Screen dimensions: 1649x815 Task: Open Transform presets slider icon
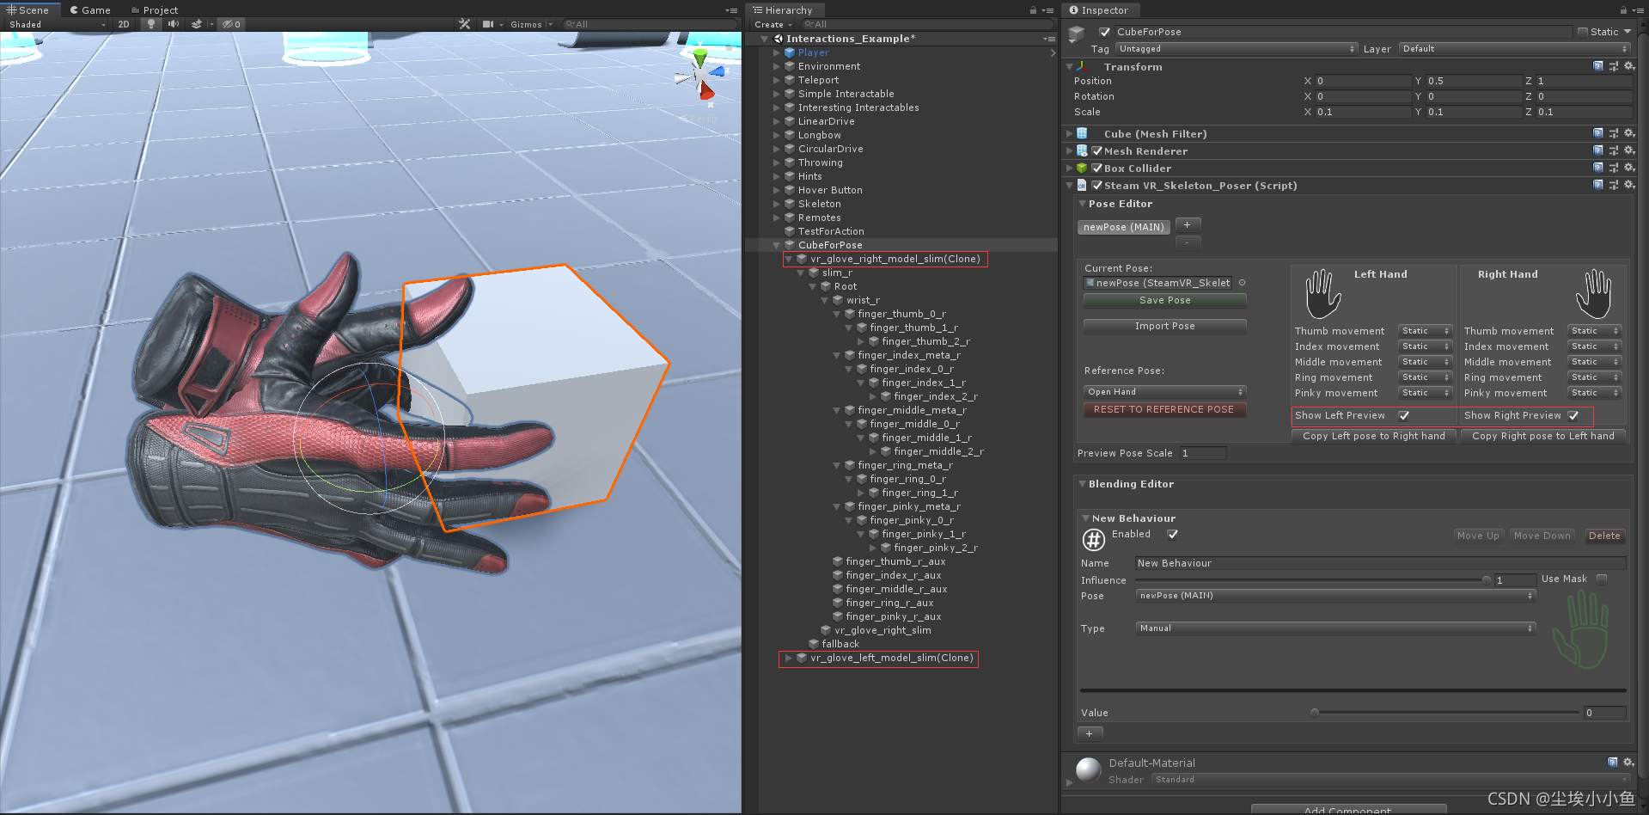[1614, 66]
